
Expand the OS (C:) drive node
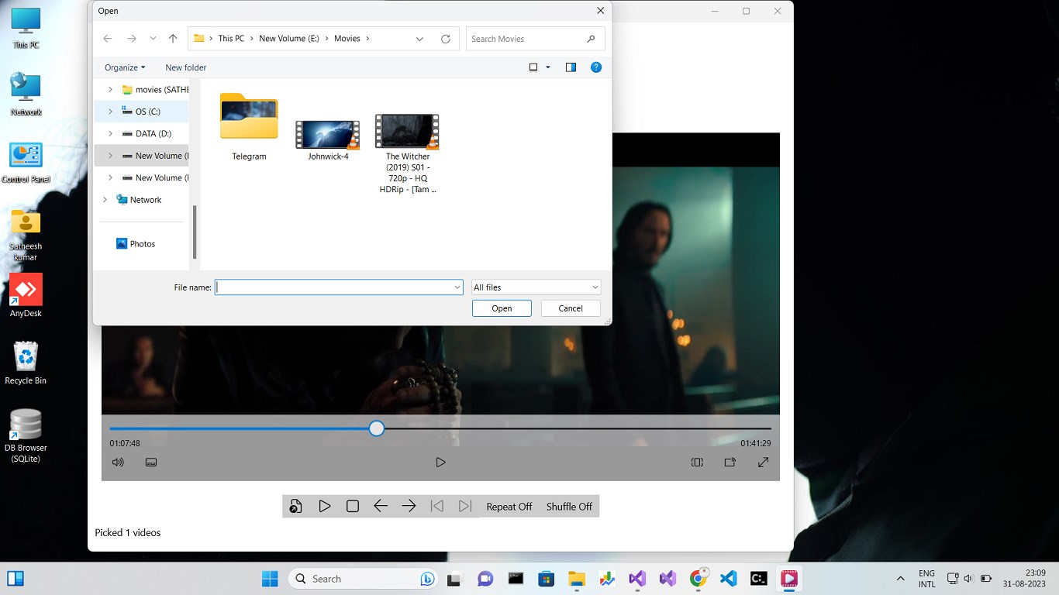pos(110,112)
